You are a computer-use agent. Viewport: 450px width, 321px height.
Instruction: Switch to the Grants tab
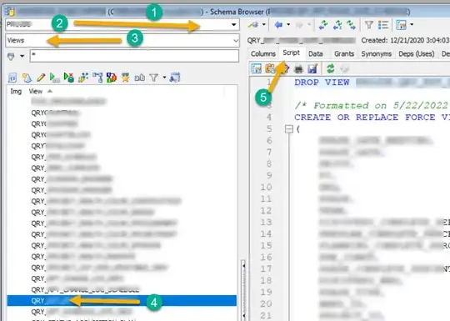pyautogui.click(x=344, y=54)
